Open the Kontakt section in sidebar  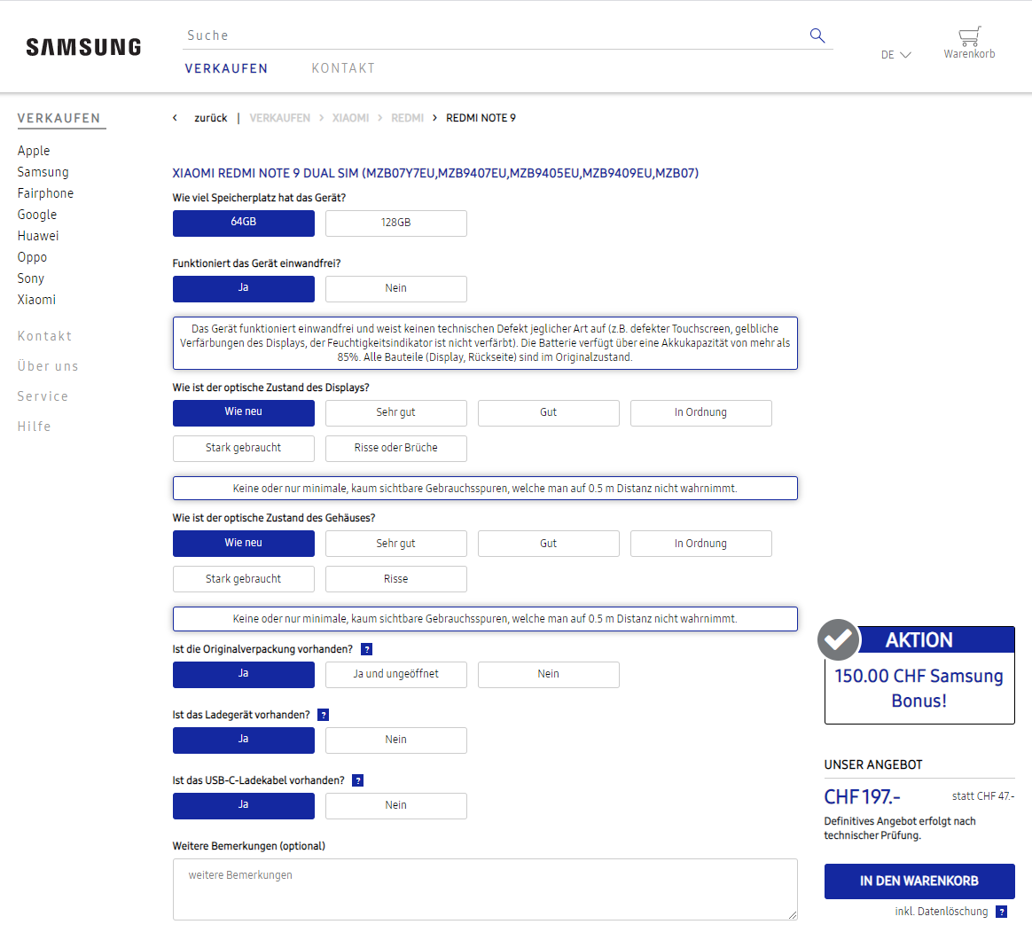(44, 336)
